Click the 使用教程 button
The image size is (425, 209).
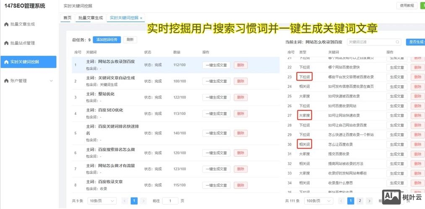[x=407, y=5]
